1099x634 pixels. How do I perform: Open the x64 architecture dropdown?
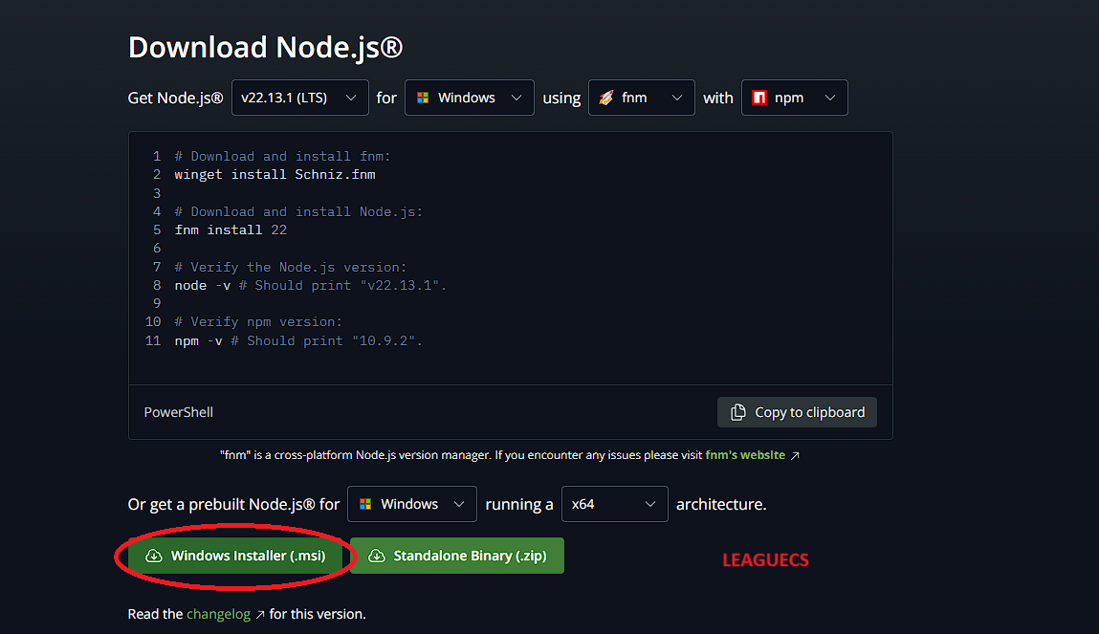pyautogui.click(x=615, y=504)
